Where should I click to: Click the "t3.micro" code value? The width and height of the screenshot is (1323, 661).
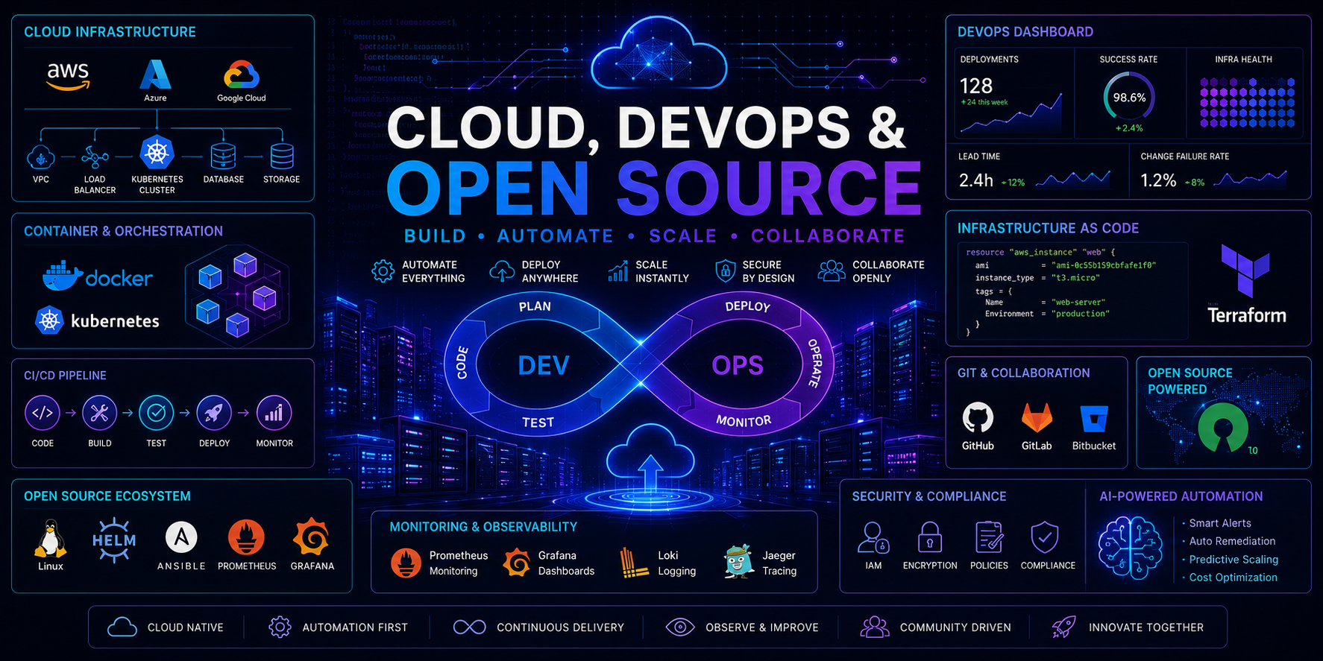point(1075,278)
